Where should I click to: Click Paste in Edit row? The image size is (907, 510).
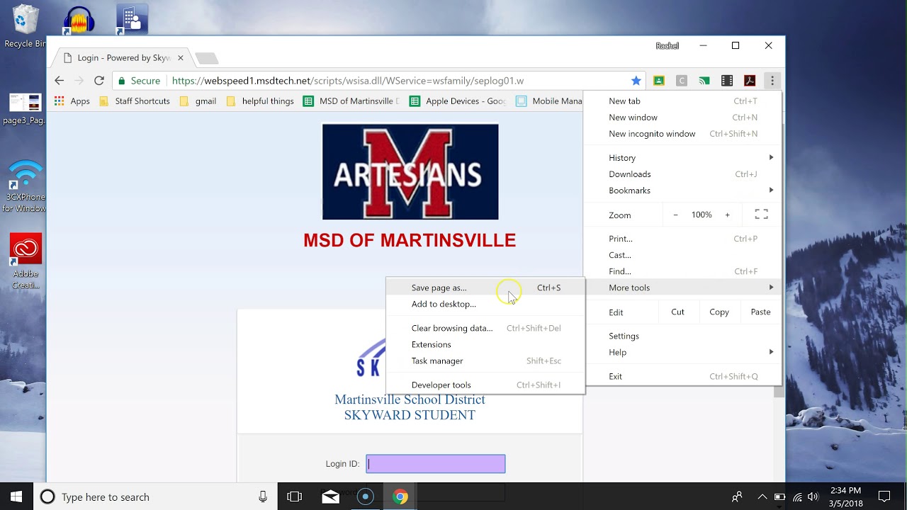(x=760, y=312)
